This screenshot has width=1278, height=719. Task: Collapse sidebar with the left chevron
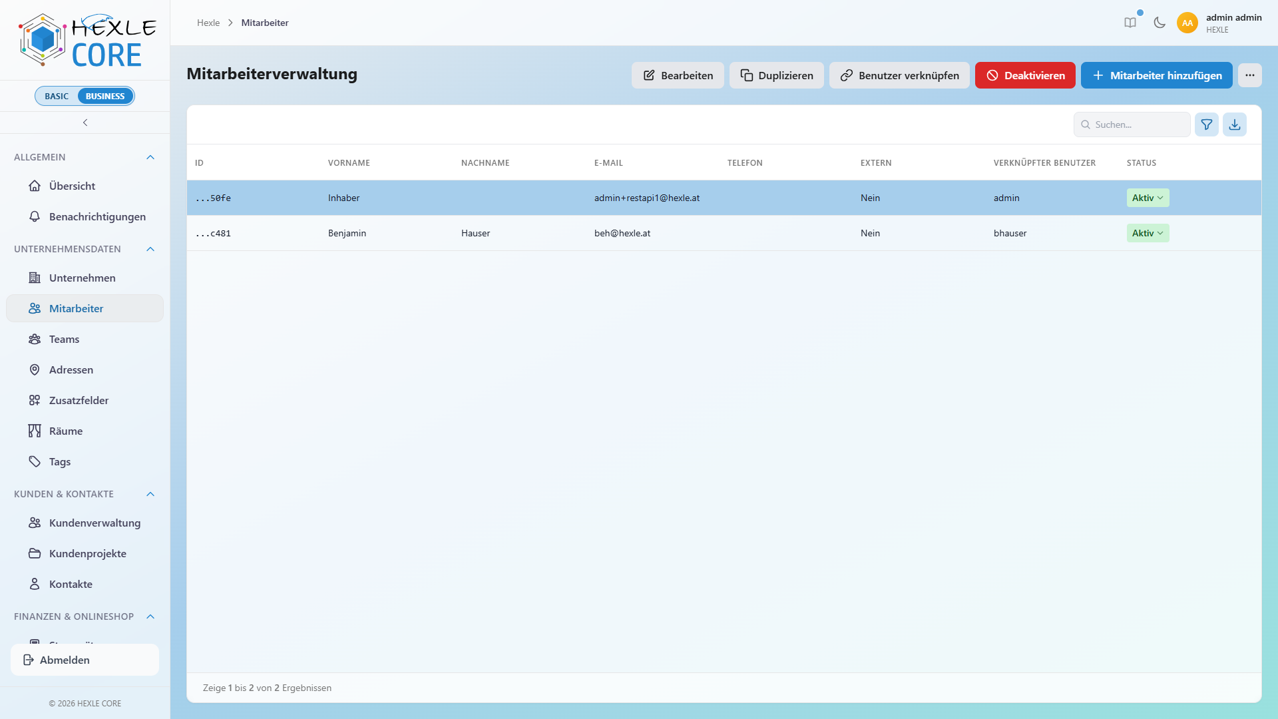(85, 122)
